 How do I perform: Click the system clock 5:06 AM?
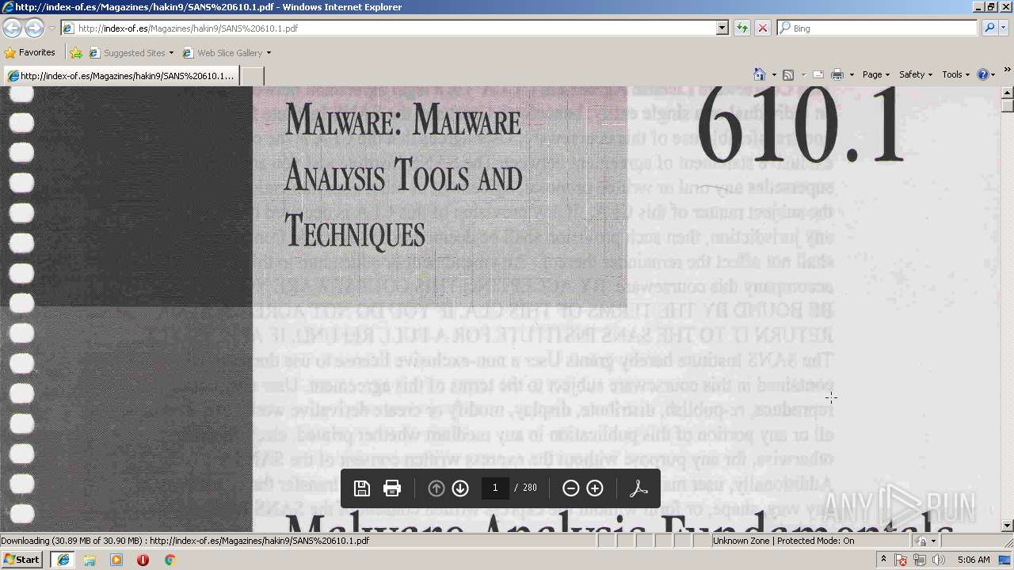pyautogui.click(x=974, y=560)
